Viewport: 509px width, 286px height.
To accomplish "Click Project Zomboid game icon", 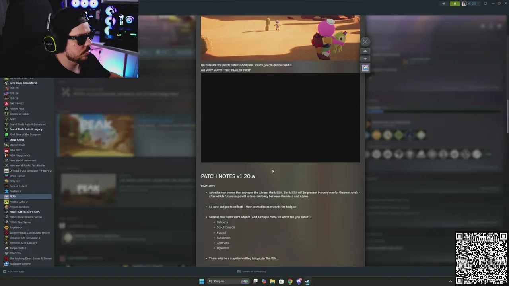I will 6,207.
